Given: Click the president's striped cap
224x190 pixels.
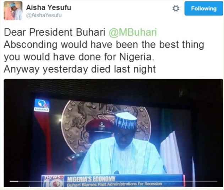Looking at the screenshot, I should click(126, 121).
